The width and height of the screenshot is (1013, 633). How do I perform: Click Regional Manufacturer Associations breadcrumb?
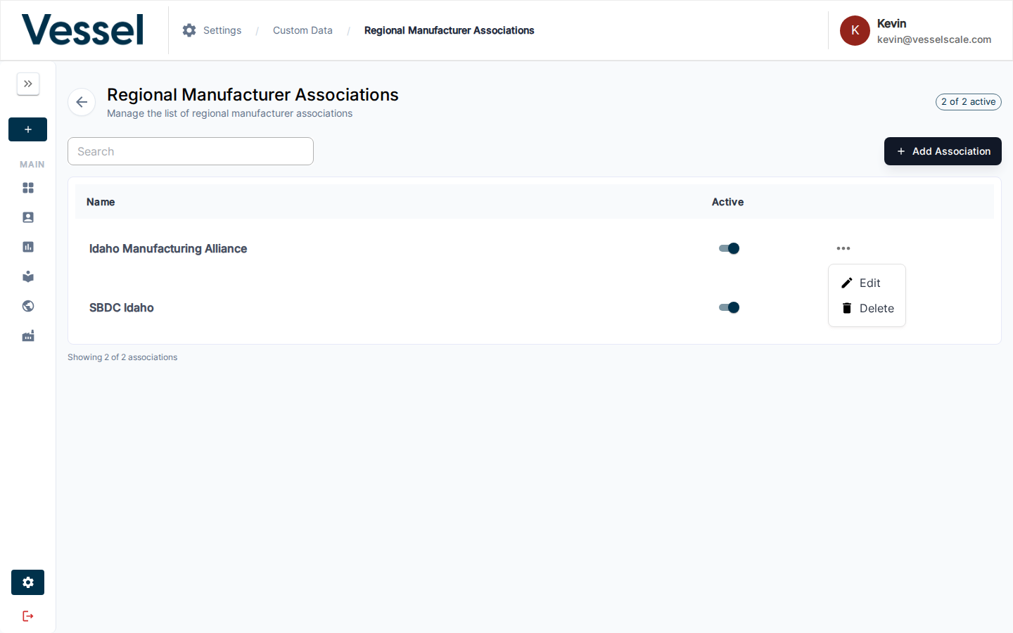pos(449,30)
